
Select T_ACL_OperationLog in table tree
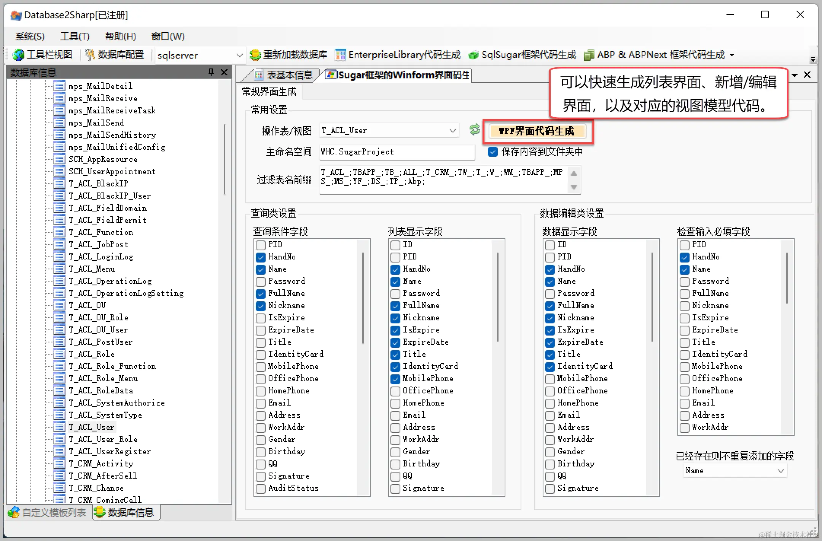coord(110,281)
